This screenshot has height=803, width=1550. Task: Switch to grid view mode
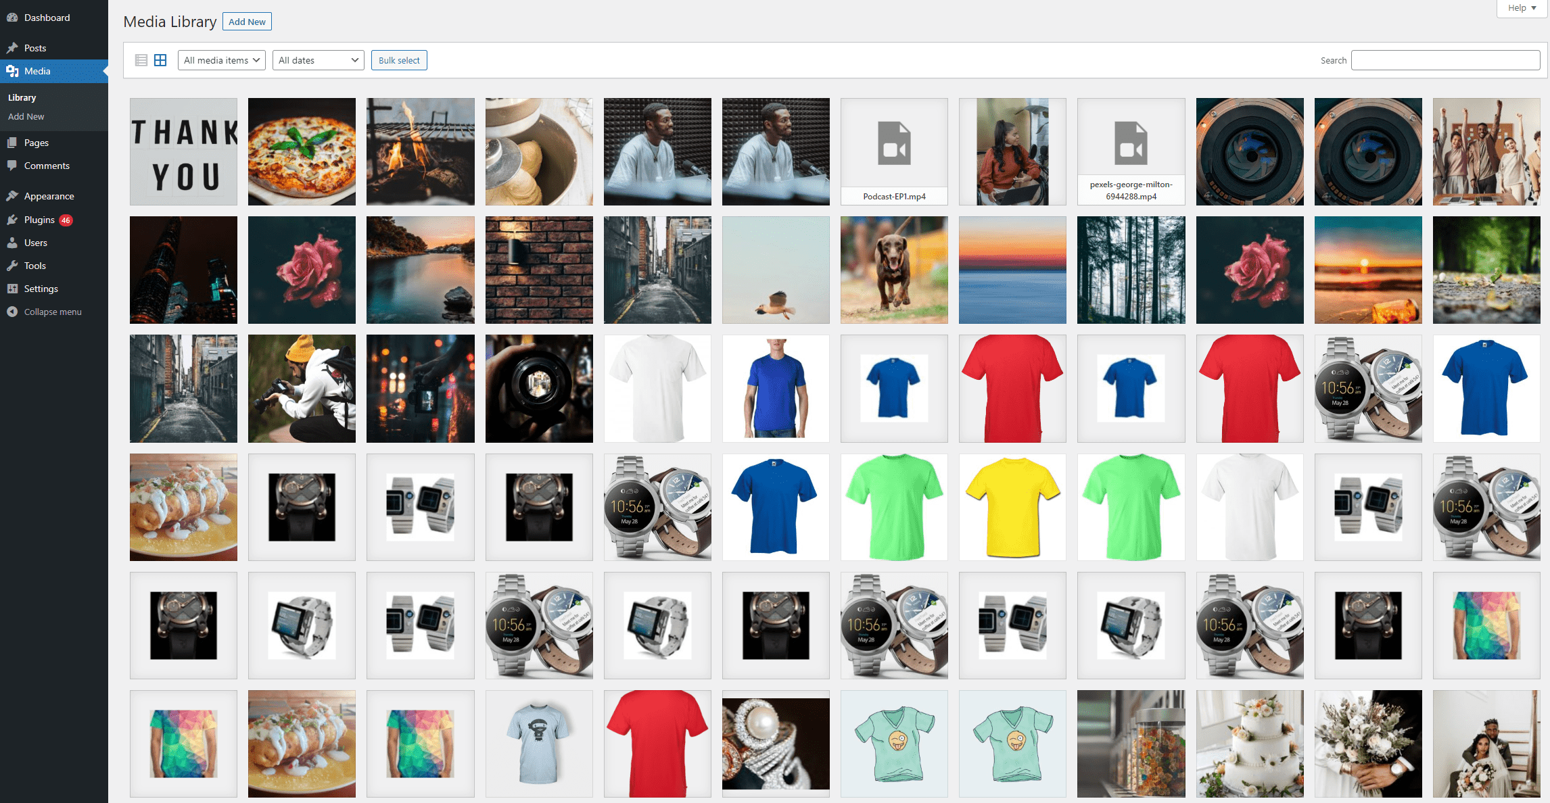pyautogui.click(x=160, y=59)
